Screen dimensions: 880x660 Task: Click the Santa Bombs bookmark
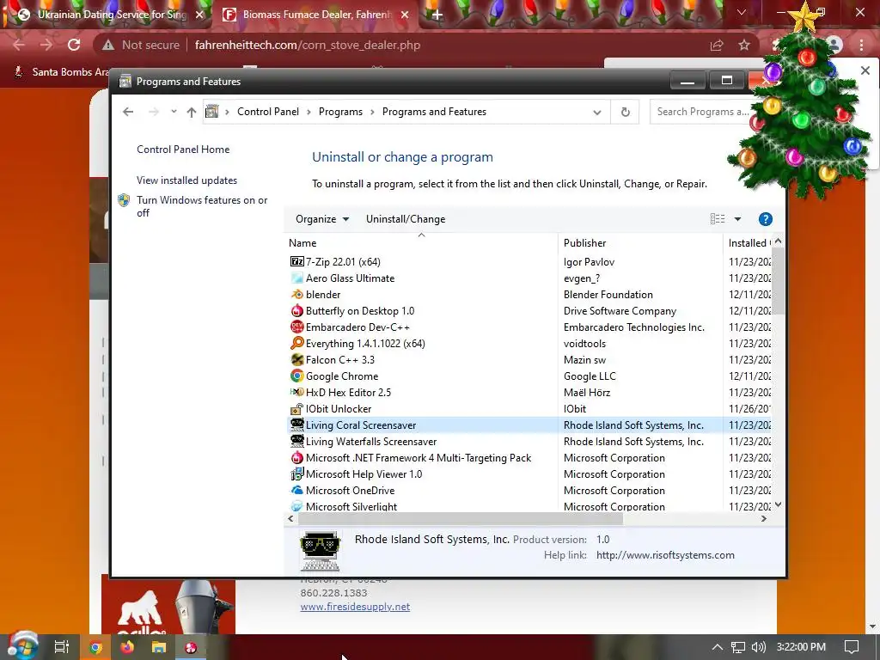pyautogui.click(x=62, y=72)
